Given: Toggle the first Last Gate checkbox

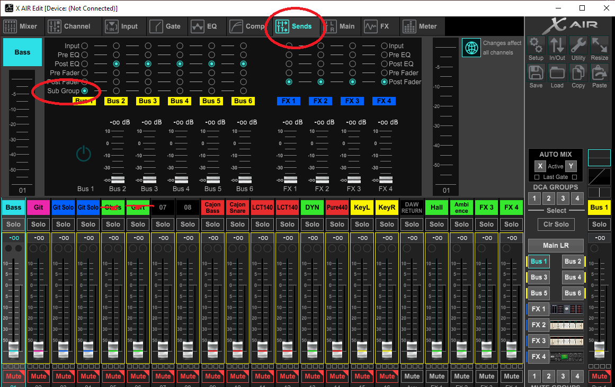Looking at the screenshot, I should pyautogui.click(x=537, y=177).
